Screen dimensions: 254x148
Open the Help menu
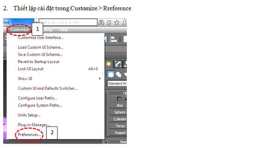click(x=63, y=30)
